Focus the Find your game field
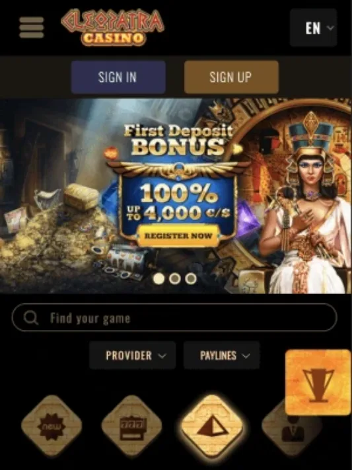This screenshot has height=470, width=352. [174, 317]
